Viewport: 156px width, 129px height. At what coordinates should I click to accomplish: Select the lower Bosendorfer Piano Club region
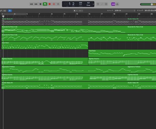[x=79, y=37]
